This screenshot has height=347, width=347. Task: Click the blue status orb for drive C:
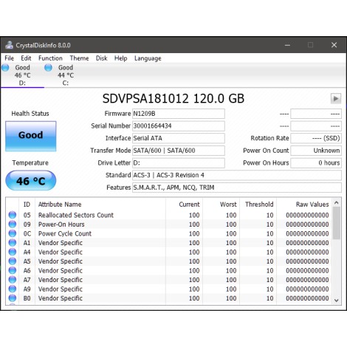coord(48,67)
